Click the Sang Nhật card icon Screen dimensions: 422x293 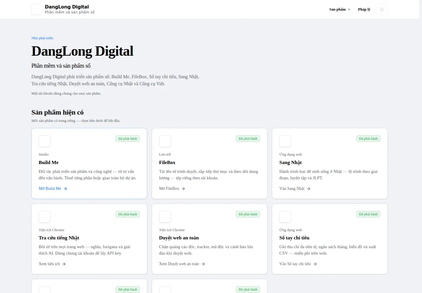(x=285, y=141)
